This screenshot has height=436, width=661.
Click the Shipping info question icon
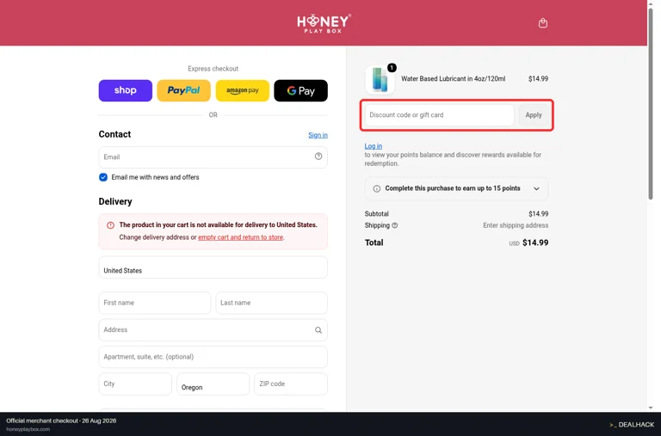click(394, 225)
